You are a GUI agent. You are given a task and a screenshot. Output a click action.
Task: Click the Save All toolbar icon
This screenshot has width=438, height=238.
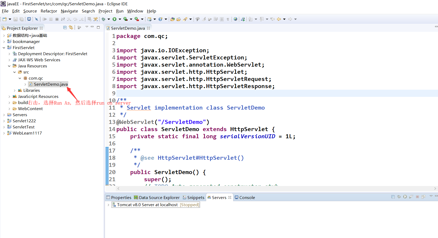pos(22,19)
